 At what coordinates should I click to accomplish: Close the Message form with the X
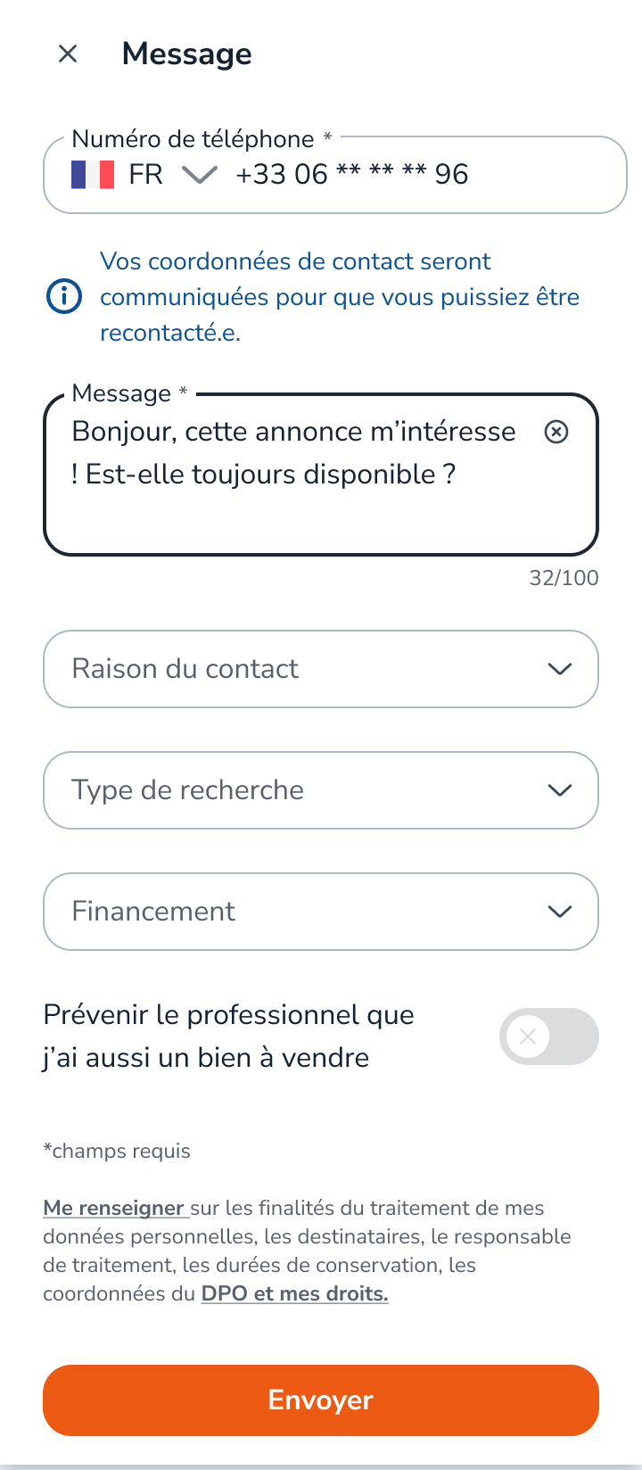click(x=68, y=54)
